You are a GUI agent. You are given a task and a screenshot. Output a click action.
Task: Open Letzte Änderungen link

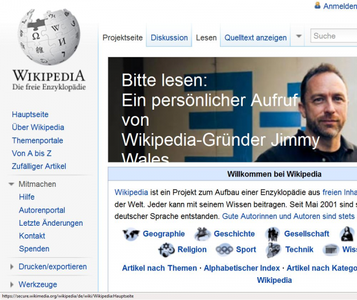[51, 223]
